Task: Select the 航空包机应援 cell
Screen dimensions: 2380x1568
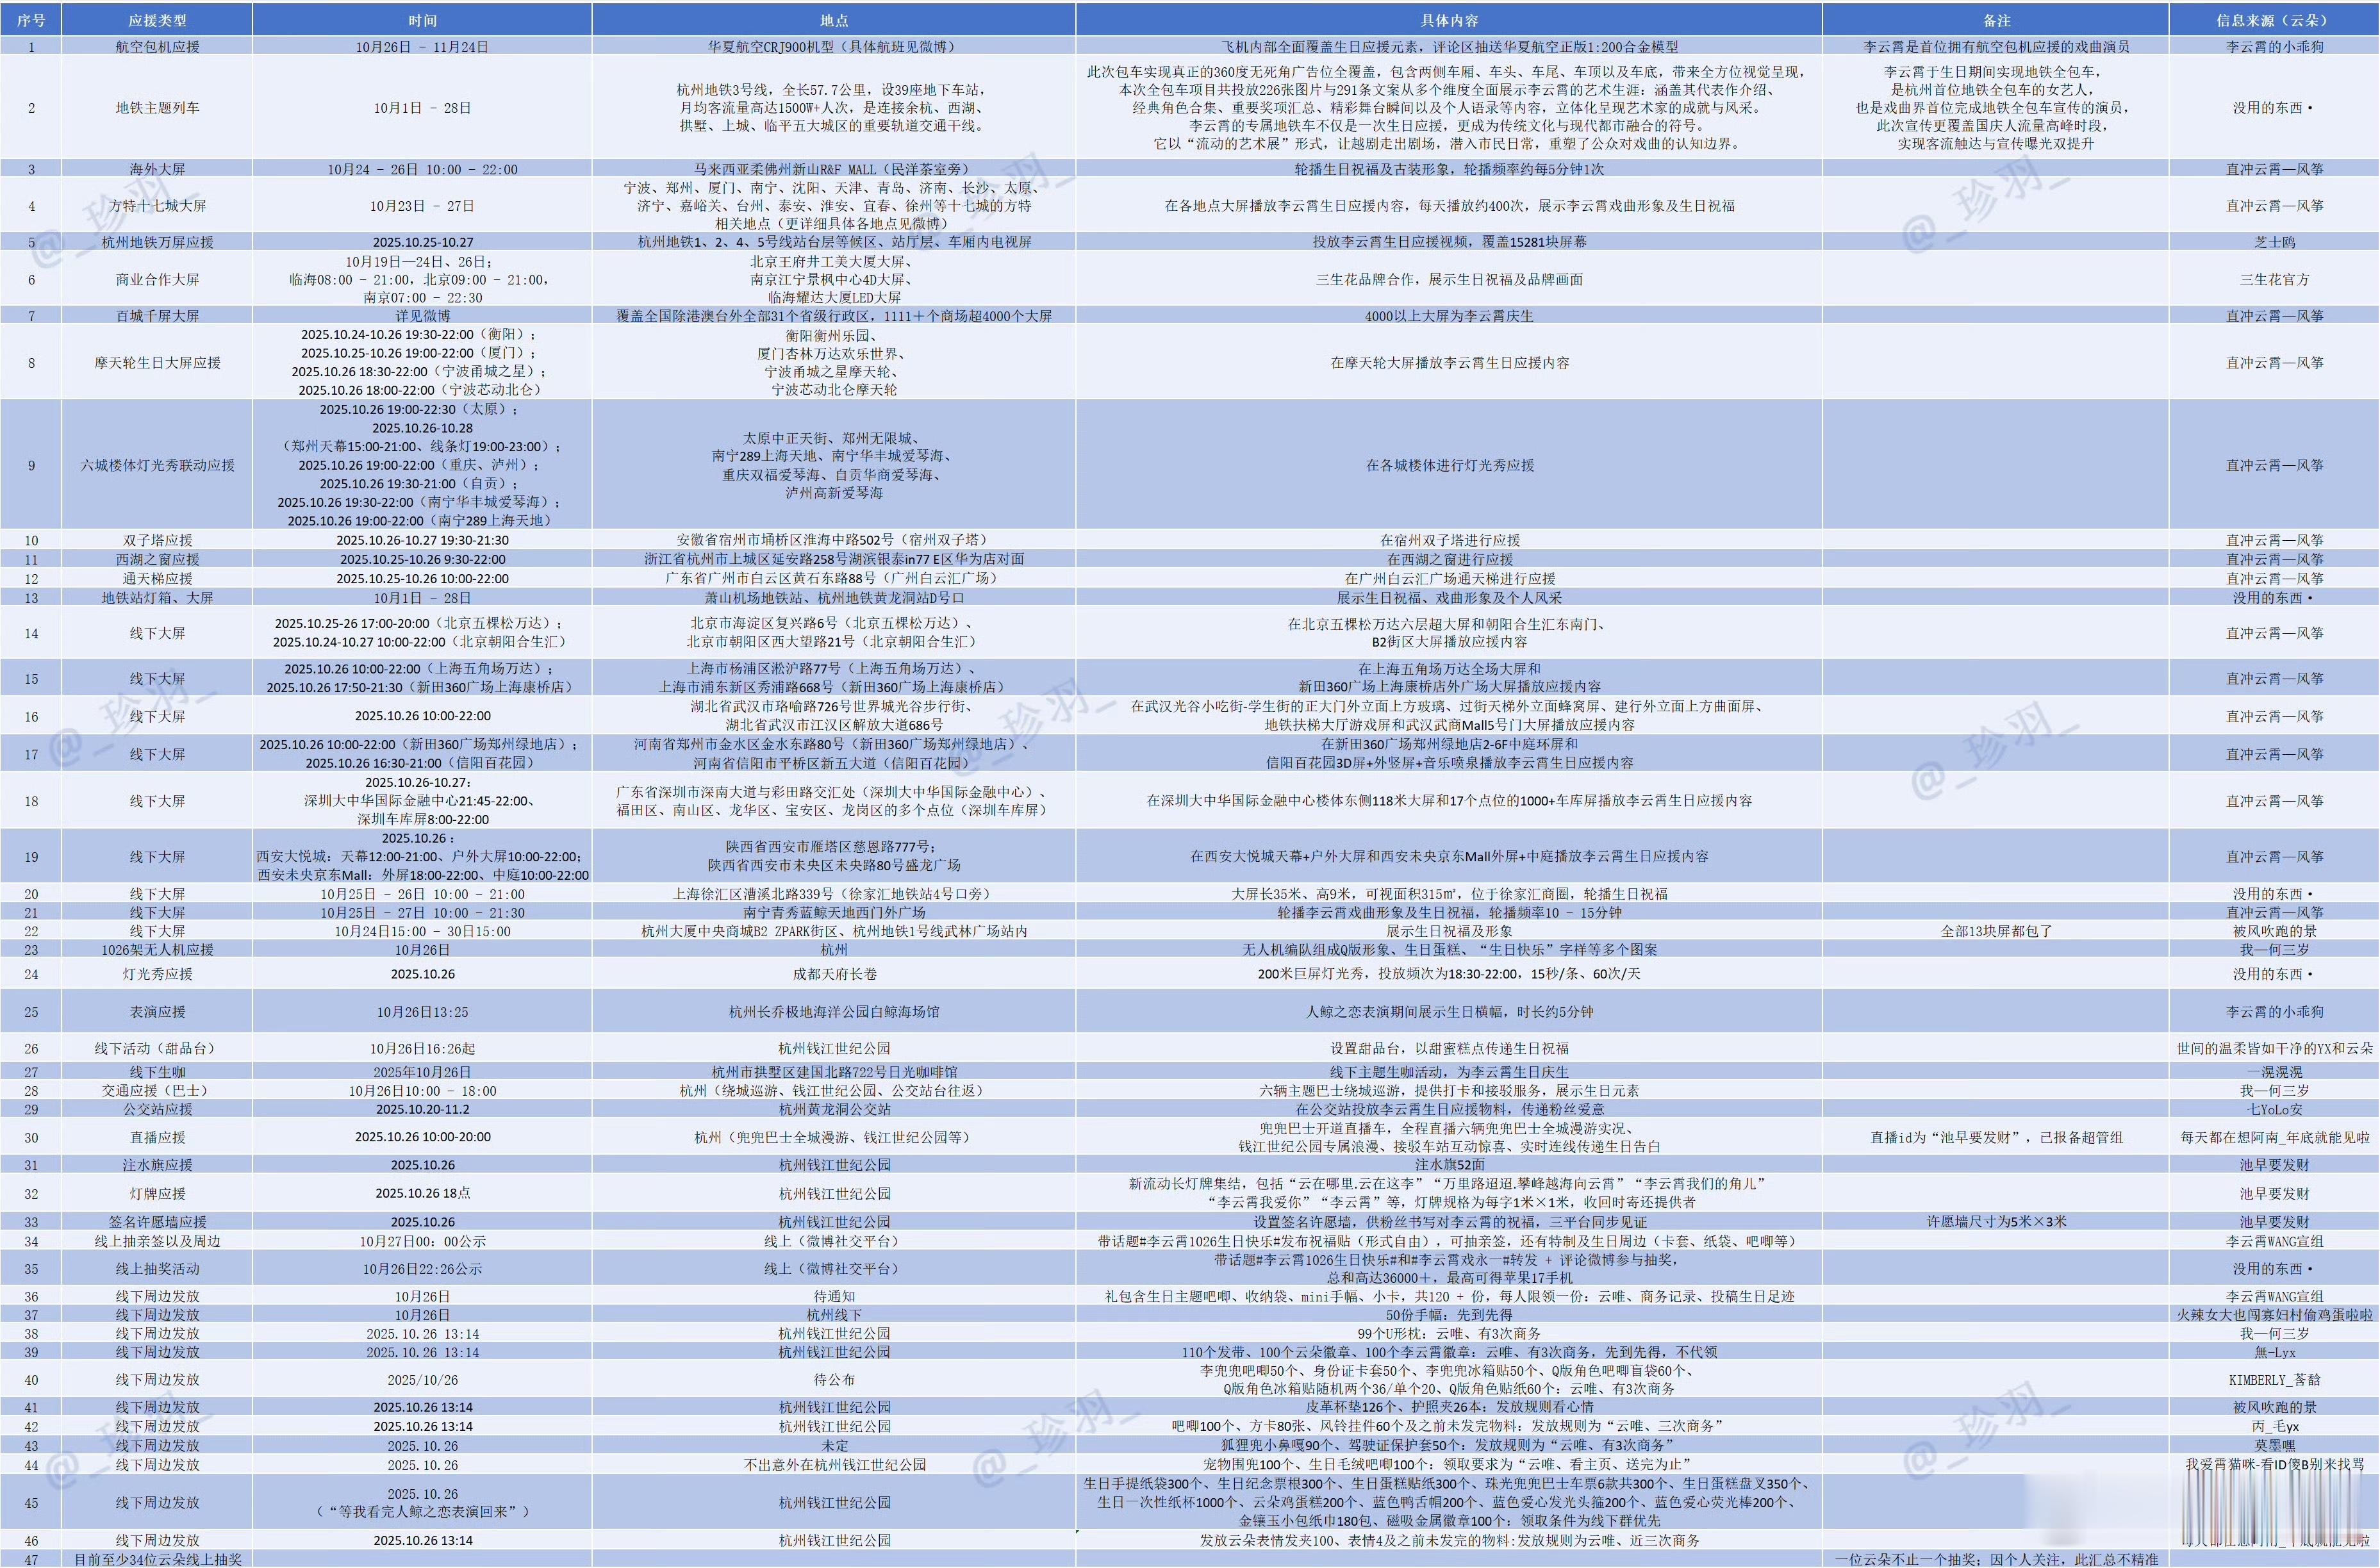Action: 157,47
